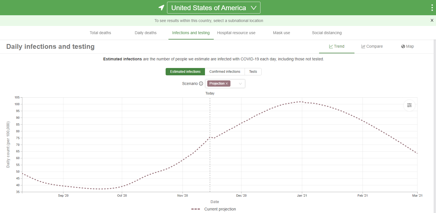Expand the Scenario dropdown chevron

240,84
